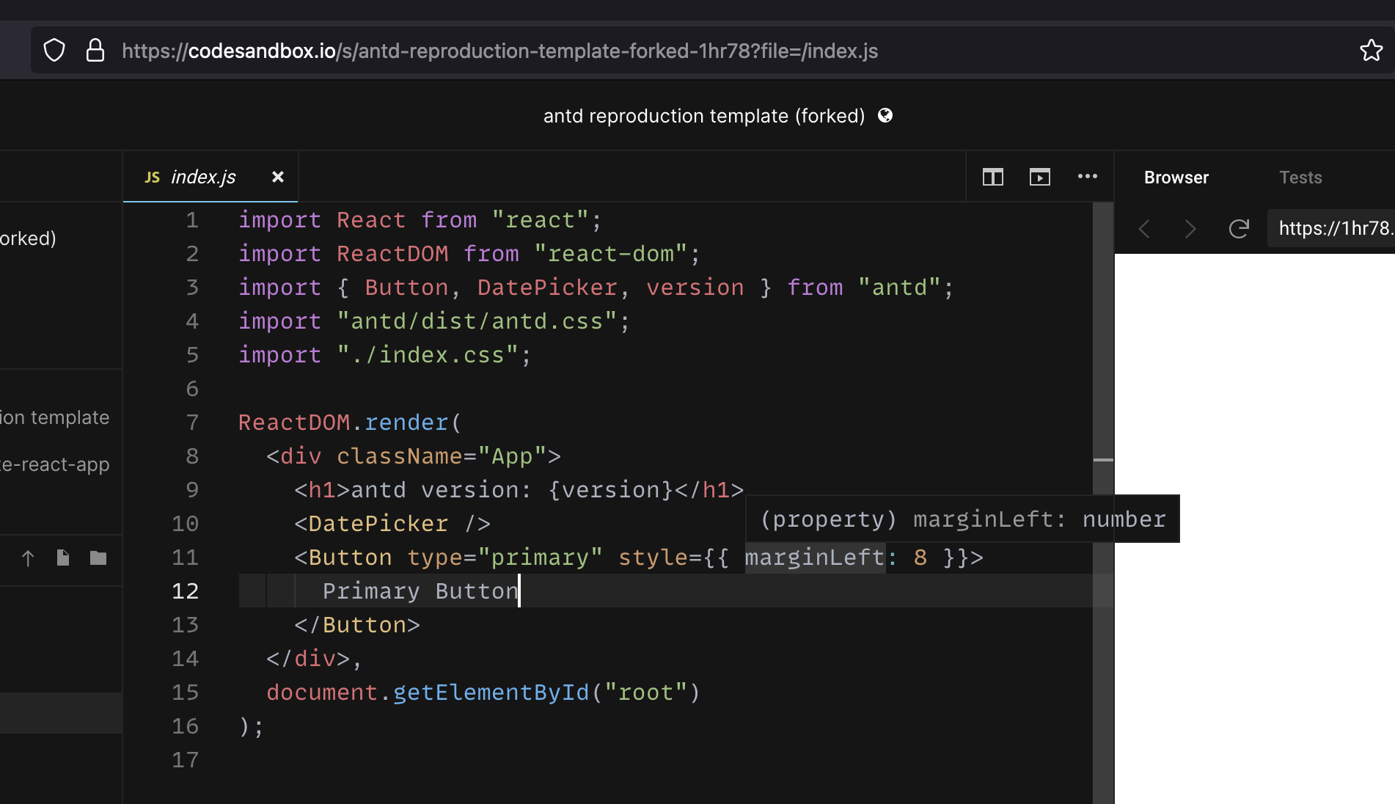Open split editor layout view

(992, 177)
